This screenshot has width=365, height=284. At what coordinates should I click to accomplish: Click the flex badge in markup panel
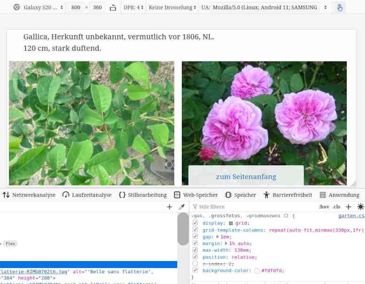(x=10, y=244)
